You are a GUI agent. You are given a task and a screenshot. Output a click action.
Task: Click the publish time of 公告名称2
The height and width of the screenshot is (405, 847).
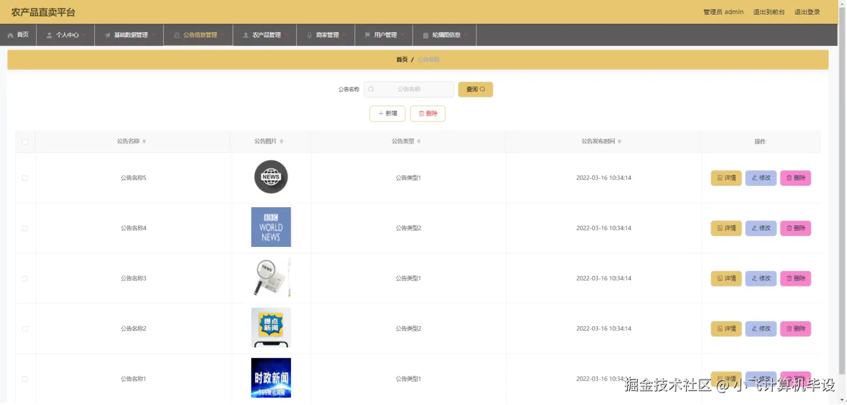point(603,329)
